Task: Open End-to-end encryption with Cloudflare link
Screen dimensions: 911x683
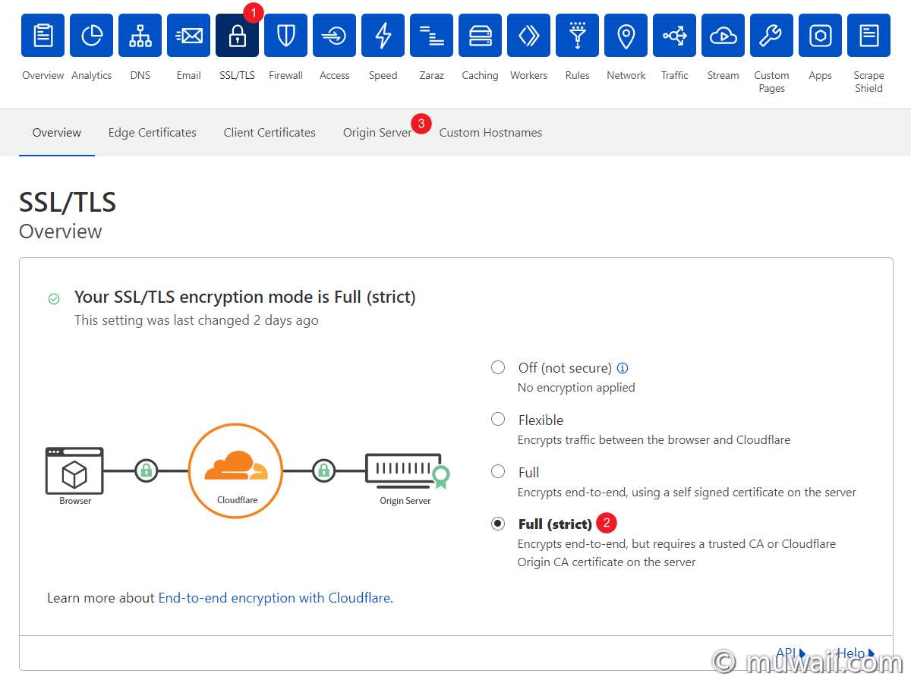Action: 274,598
